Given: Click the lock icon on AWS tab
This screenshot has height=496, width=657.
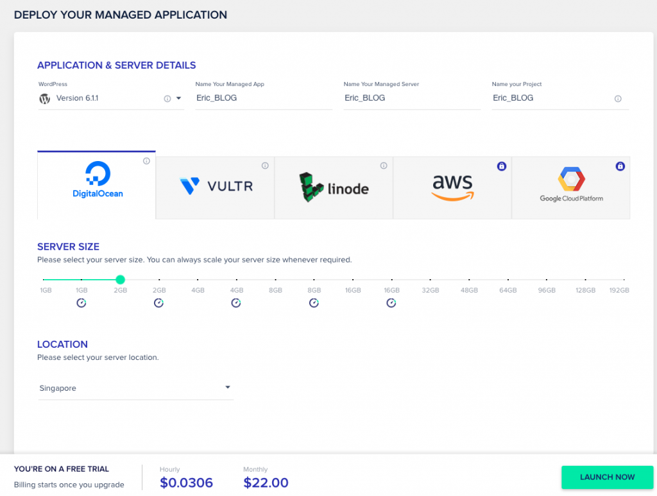Looking at the screenshot, I should tap(502, 166).
